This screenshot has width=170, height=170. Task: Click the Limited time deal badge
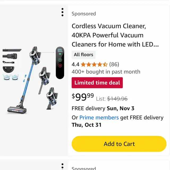tap(97, 83)
